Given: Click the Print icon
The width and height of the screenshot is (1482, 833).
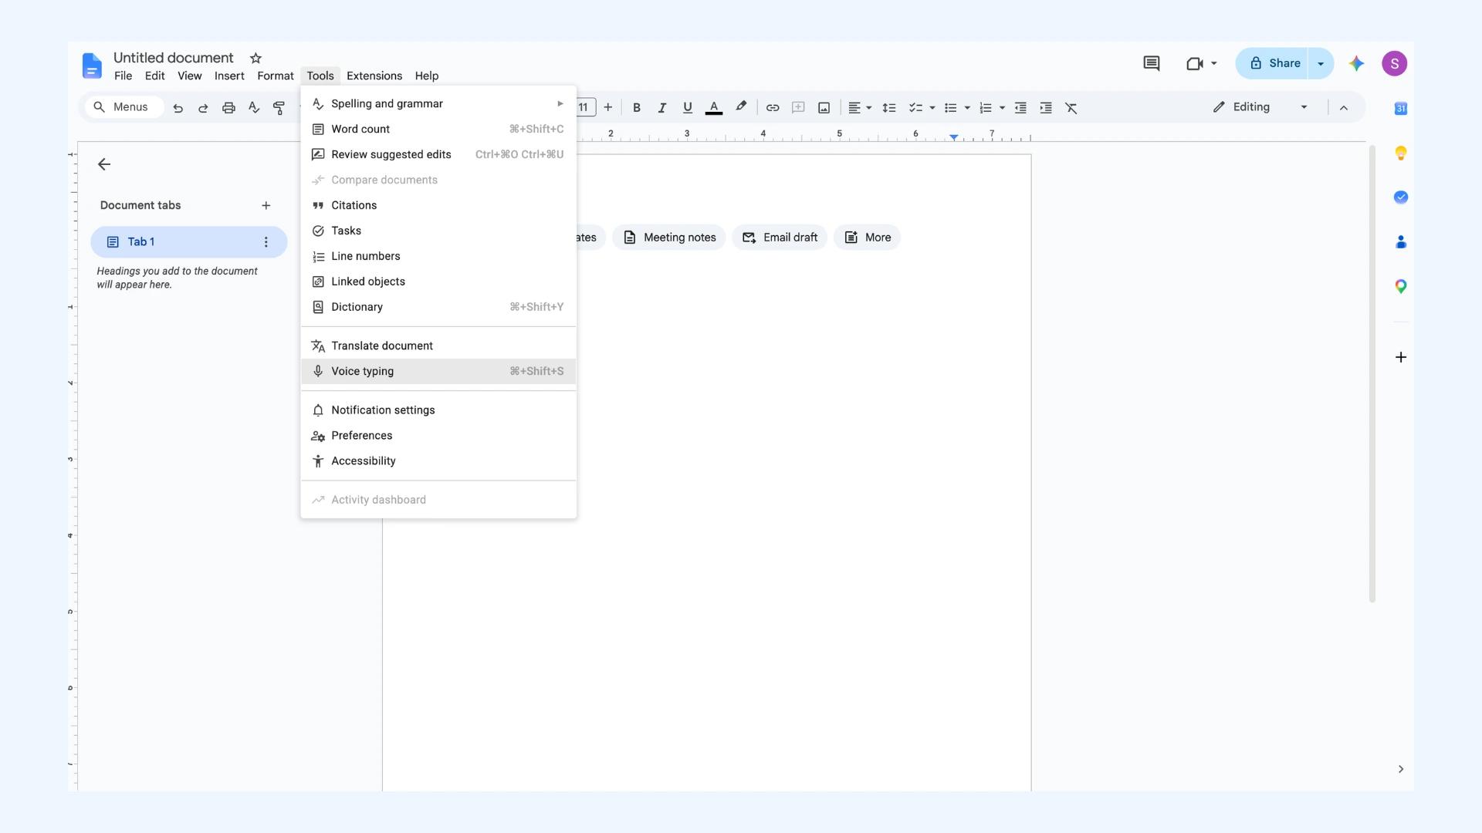Looking at the screenshot, I should pos(228,108).
